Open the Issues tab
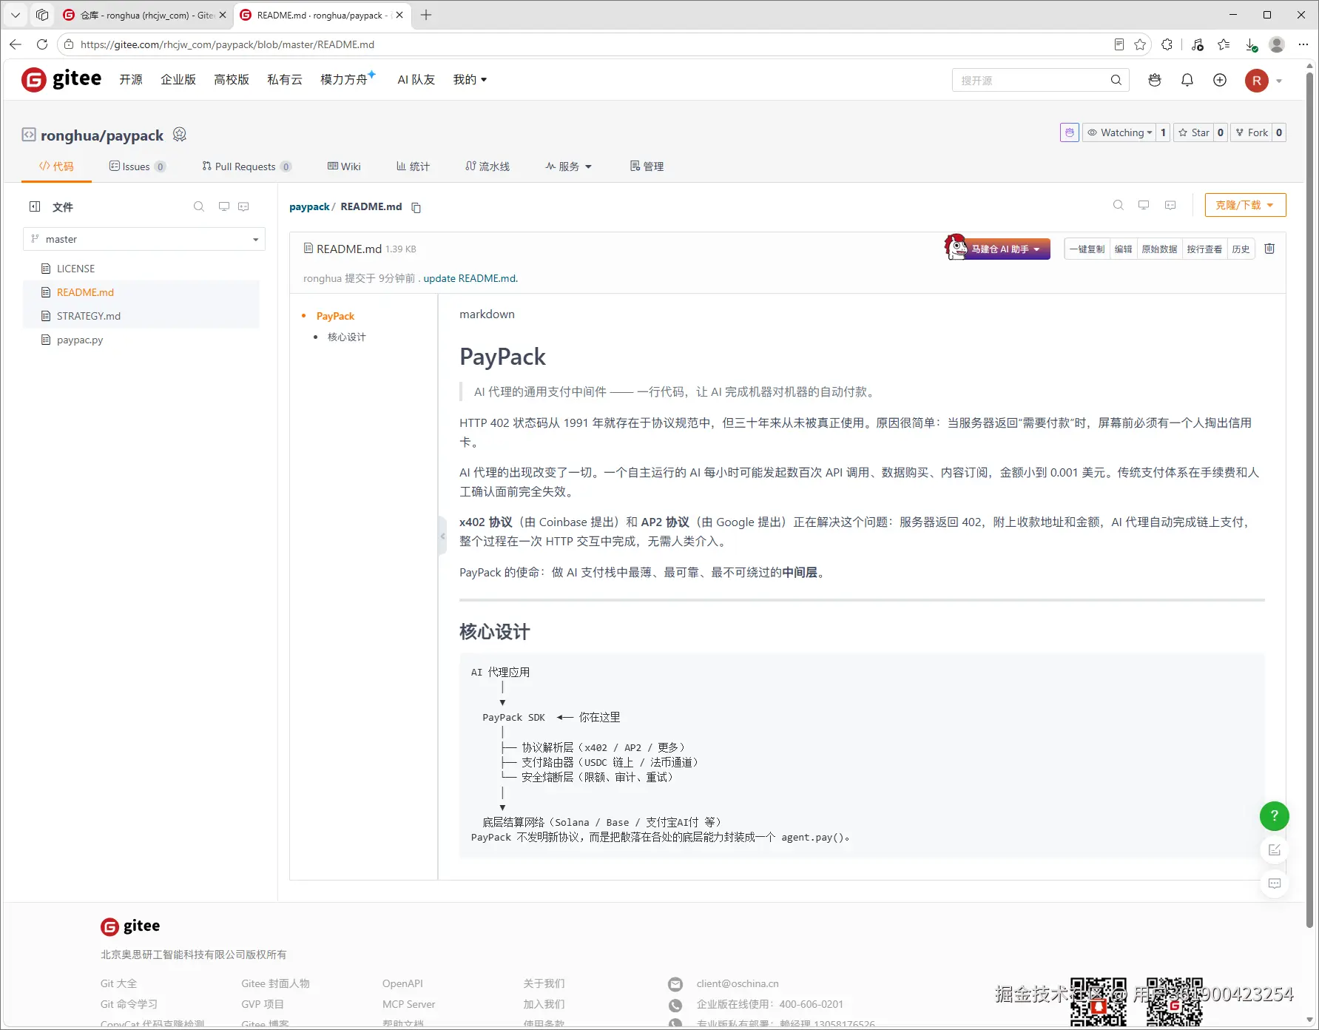 pyautogui.click(x=137, y=166)
